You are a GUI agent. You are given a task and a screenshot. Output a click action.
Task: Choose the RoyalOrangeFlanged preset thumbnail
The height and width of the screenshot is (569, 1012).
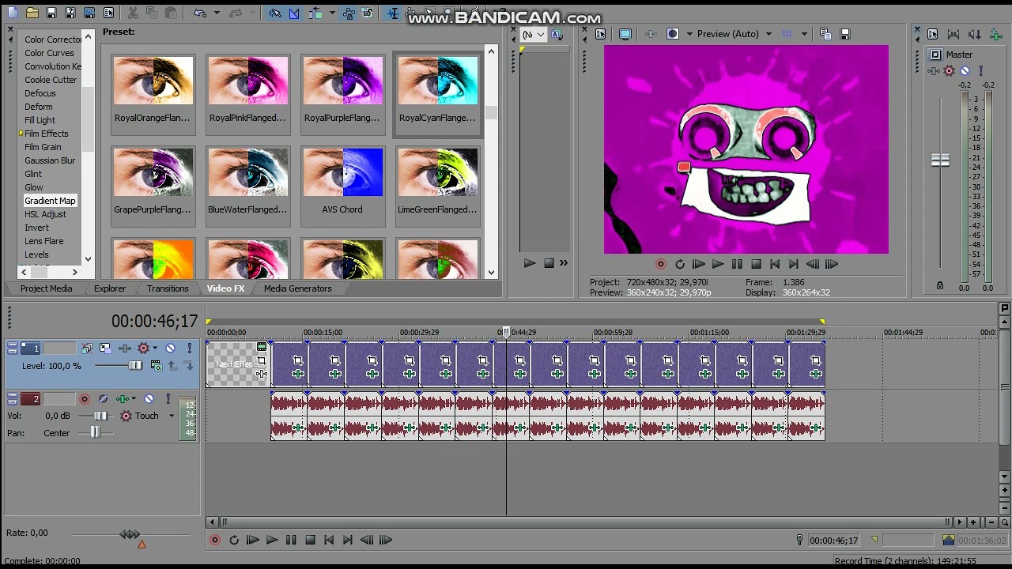click(153, 81)
